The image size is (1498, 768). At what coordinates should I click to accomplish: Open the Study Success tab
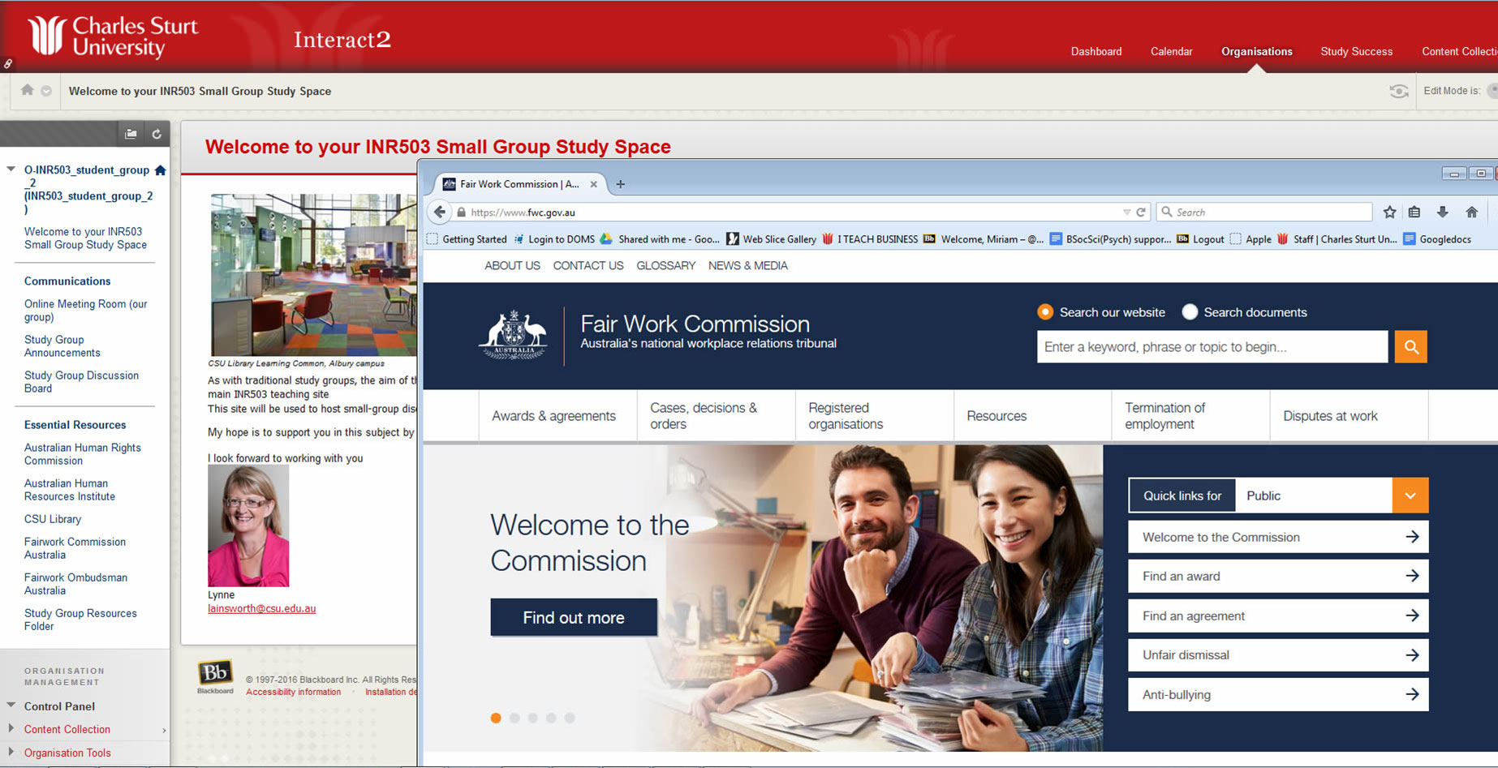[1356, 51]
